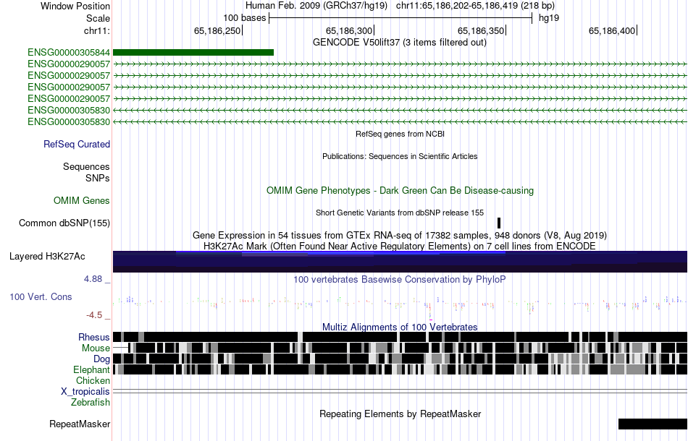
Task: Click the hg19 label beside scale bar
Action: click(x=549, y=18)
